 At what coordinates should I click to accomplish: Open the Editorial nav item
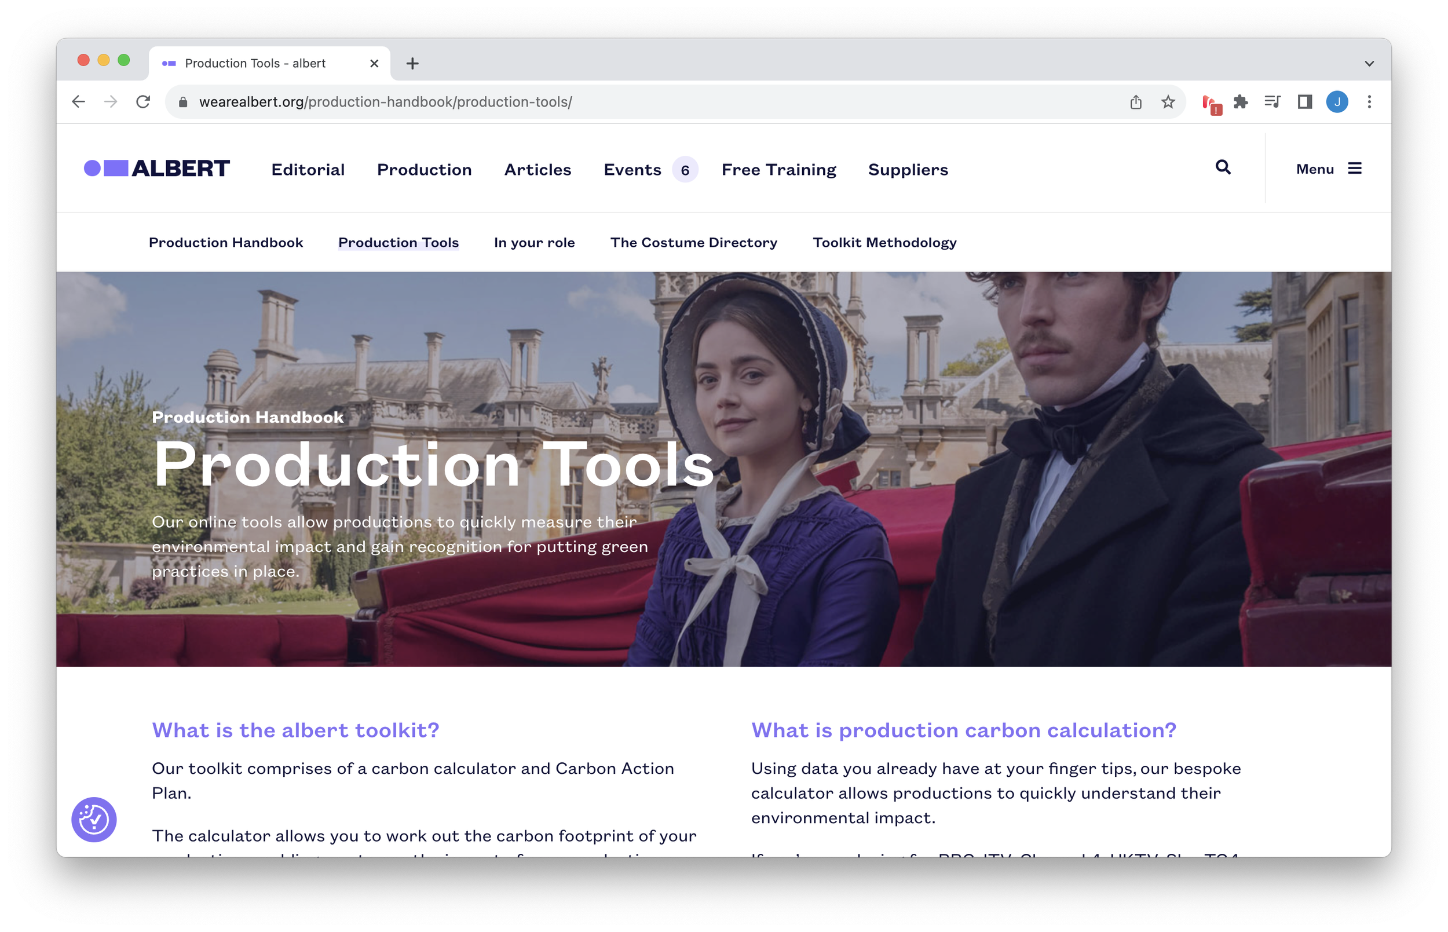pos(308,170)
